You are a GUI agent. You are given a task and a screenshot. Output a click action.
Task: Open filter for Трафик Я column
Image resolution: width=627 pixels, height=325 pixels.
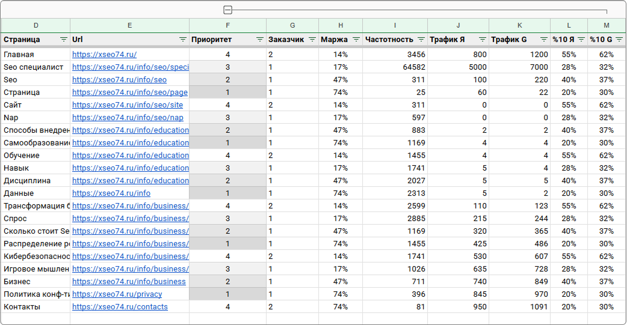[x=483, y=40]
